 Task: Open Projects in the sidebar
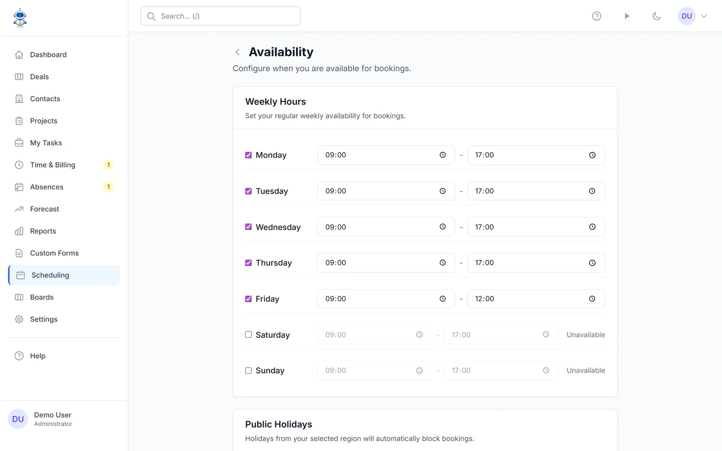(64, 121)
